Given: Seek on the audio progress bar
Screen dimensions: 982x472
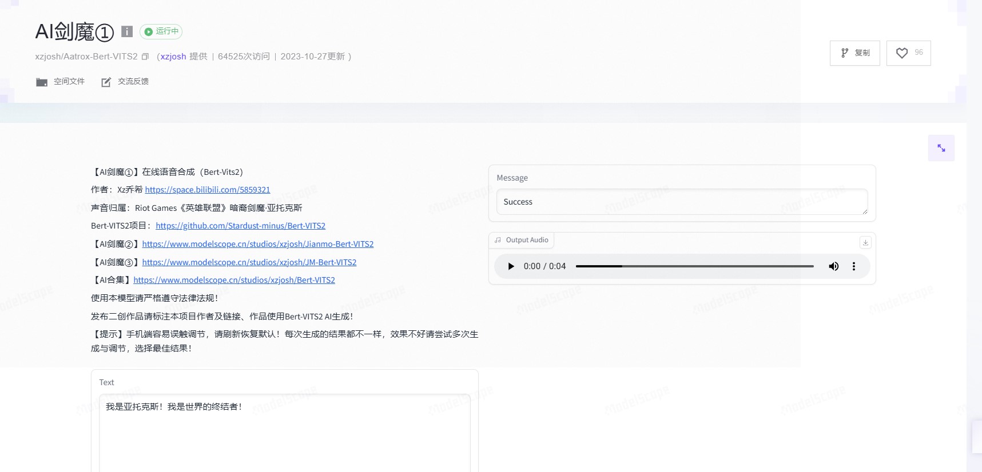Looking at the screenshot, I should [694, 266].
